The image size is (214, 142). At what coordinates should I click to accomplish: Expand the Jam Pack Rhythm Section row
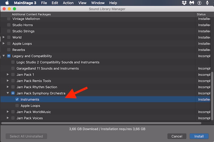click(8, 87)
